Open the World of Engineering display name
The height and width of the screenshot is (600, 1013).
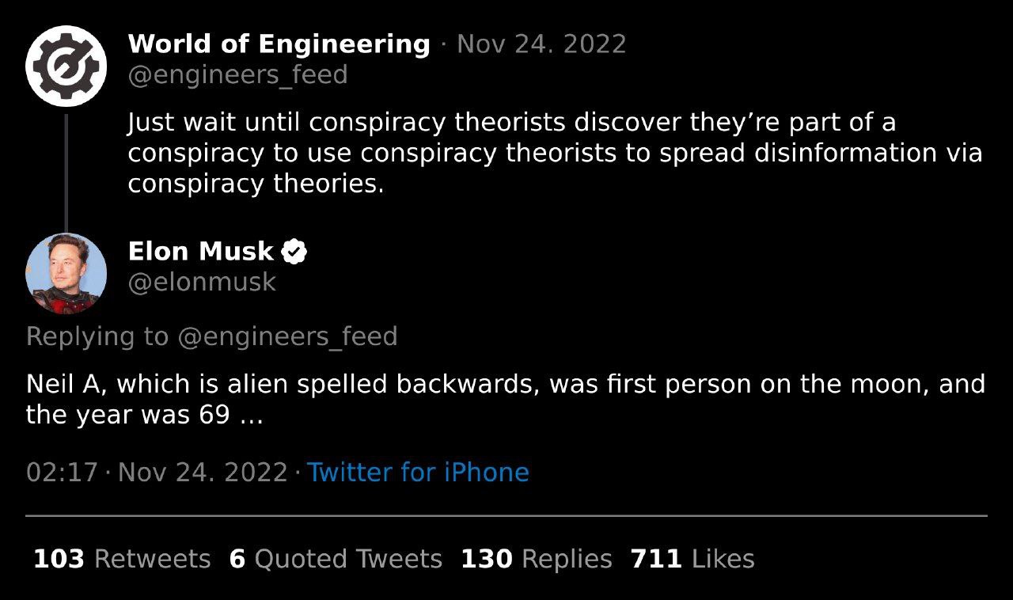tap(279, 44)
